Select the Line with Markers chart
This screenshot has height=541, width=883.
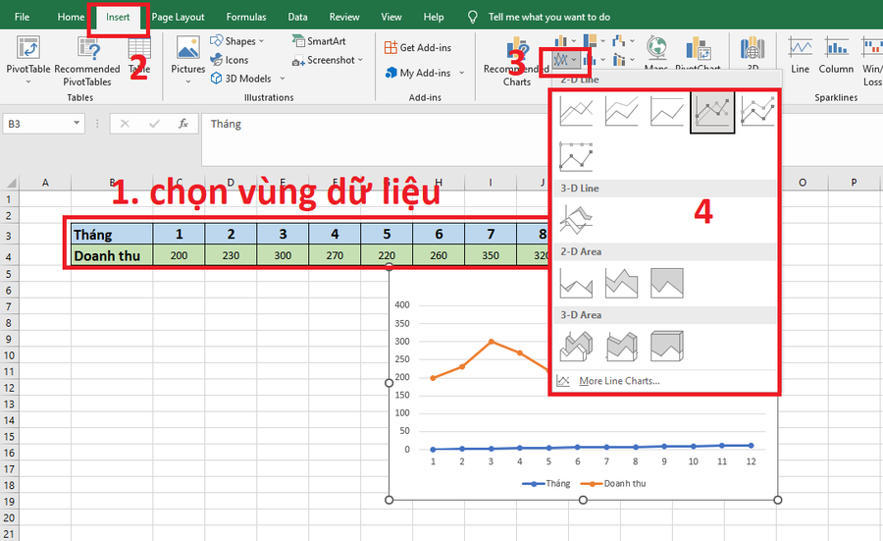(712, 112)
